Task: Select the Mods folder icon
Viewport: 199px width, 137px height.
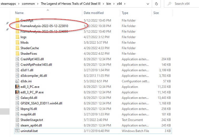Action: tap(17, 42)
